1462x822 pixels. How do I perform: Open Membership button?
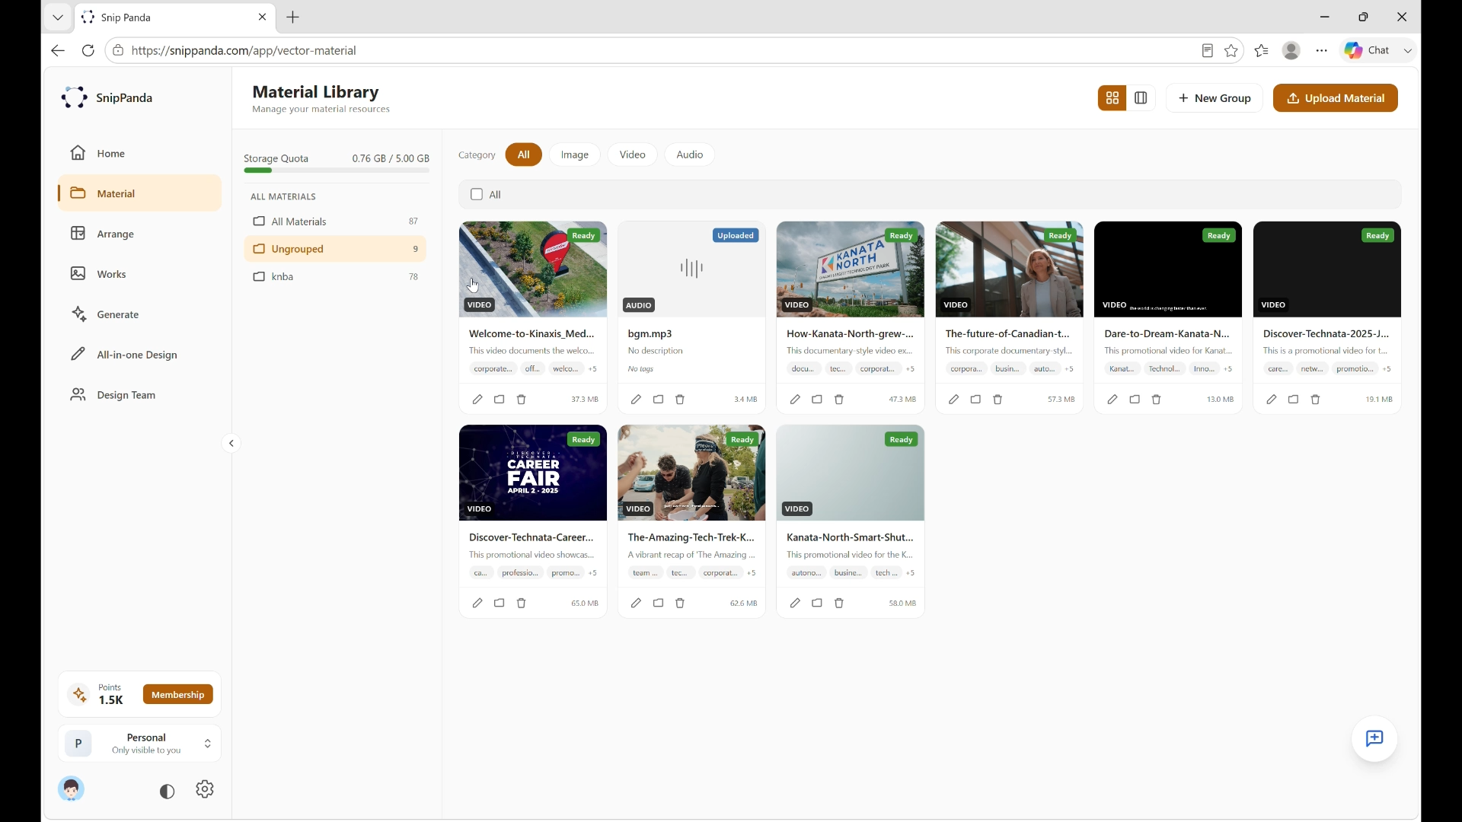pyautogui.click(x=178, y=695)
